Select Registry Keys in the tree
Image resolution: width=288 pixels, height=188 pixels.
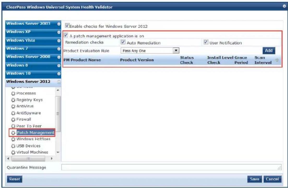coord(30,100)
